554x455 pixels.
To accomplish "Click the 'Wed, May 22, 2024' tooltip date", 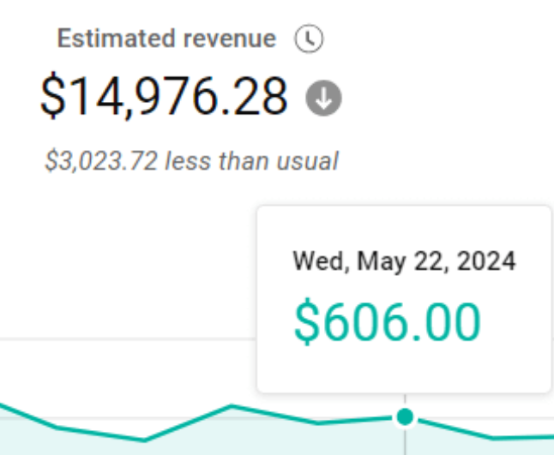I will [x=404, y=261].
